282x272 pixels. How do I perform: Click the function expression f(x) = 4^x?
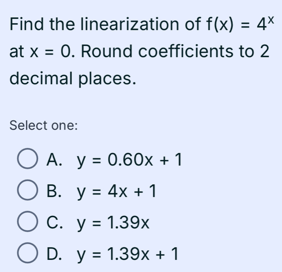pos(240,24)
